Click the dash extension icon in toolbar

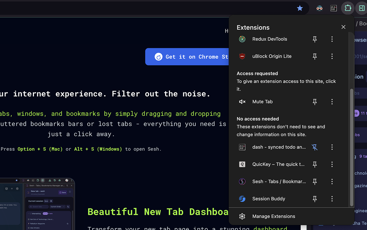click(x=333, y=8)
